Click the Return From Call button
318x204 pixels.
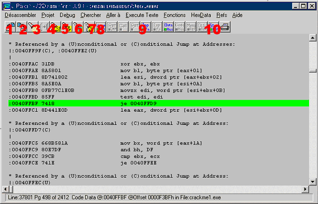click(x=135, y=27)
